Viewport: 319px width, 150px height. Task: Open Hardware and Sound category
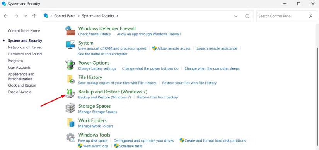[x=25, y=54]
